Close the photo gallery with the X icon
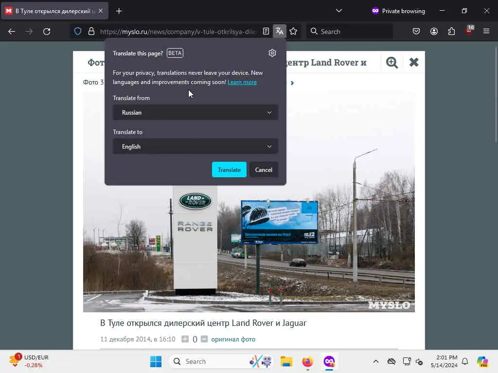The image size is (498, 373). coord(414,62)
